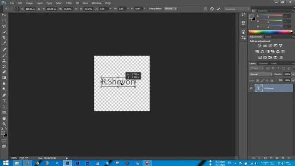
Task: Click the red R channel slider
Action: (x=271, y=16)
